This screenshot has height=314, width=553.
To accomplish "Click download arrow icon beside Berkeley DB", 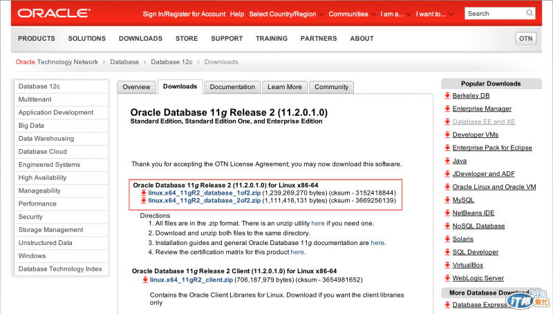I will coord(447,95).
